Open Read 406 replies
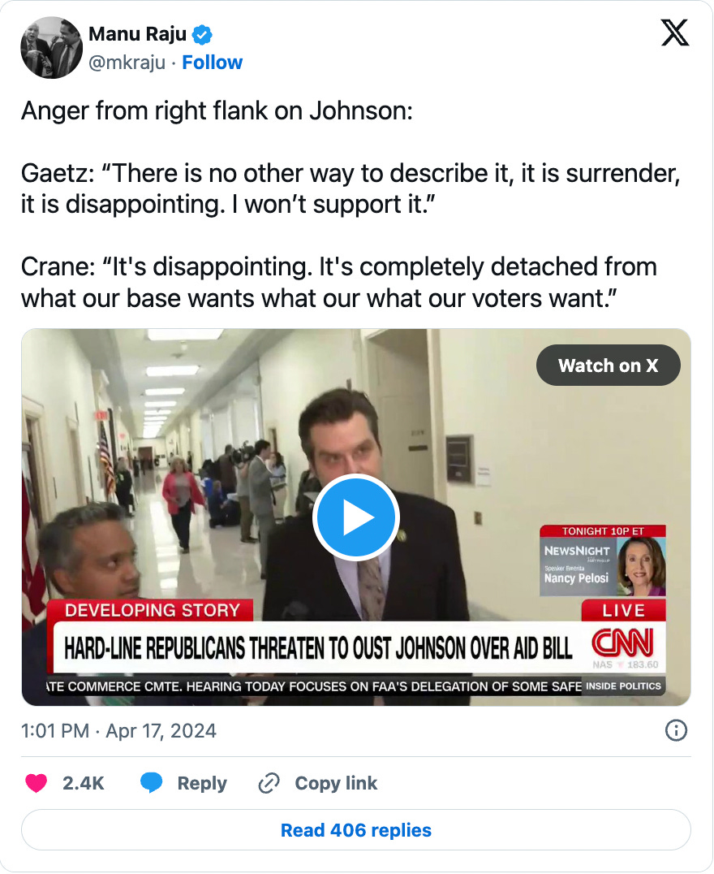Screen dimensions: 714x874 click(x=356, y=830)
